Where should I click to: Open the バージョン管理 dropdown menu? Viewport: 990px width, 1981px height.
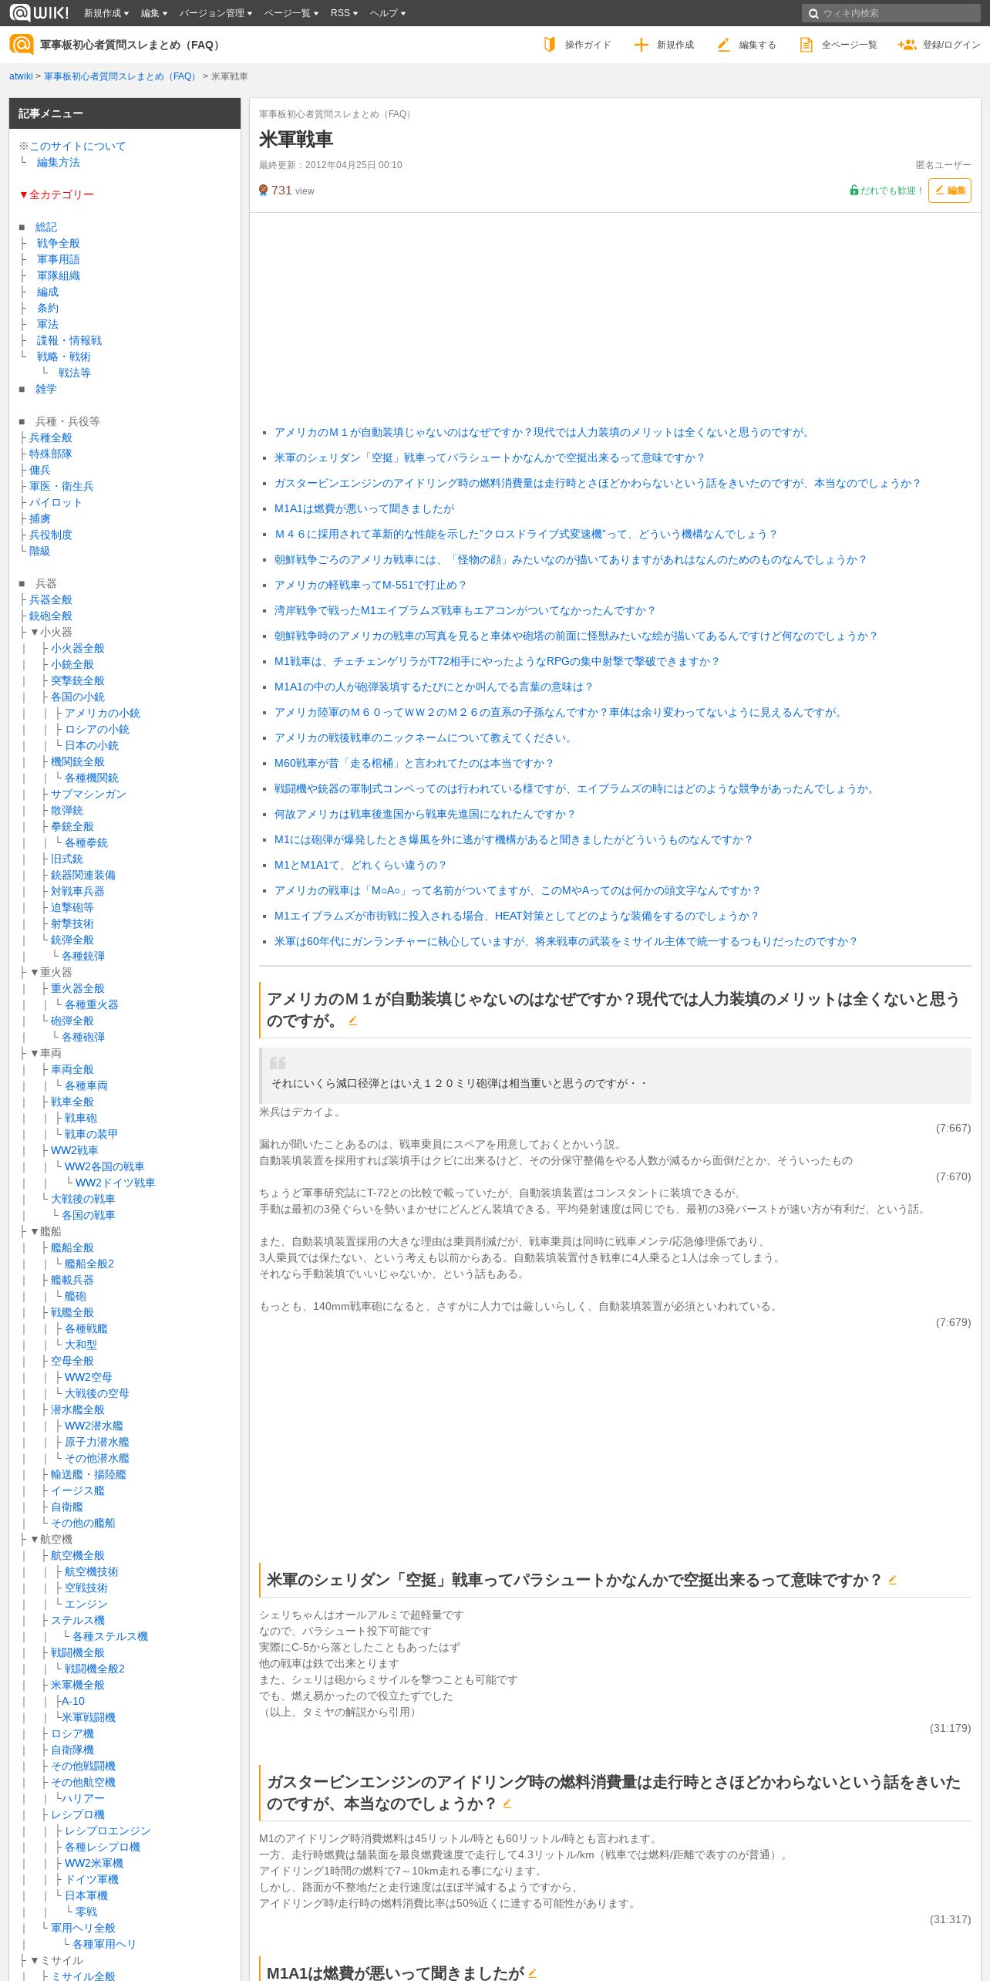pyautogui.click(x=216, y=13)
